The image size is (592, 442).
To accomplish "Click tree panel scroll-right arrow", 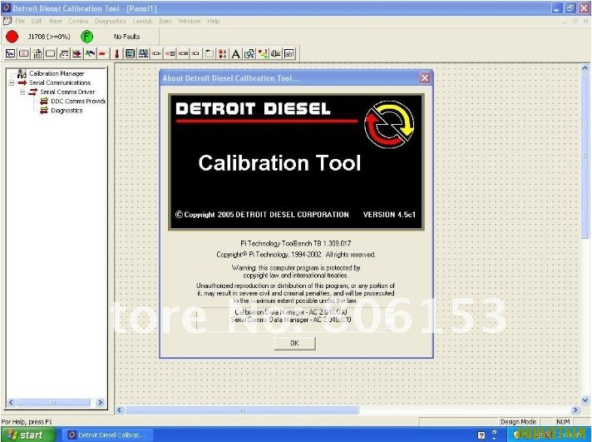I will 100,402.
